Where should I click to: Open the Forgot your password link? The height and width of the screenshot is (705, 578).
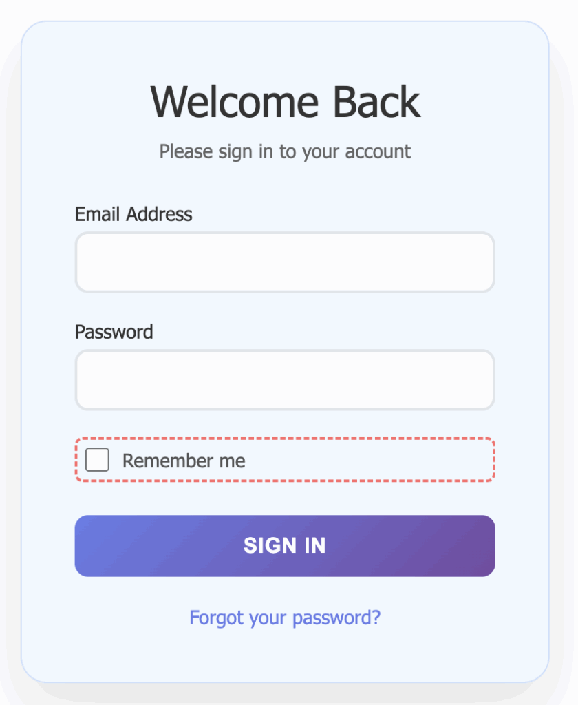click(x=284, y=618)
